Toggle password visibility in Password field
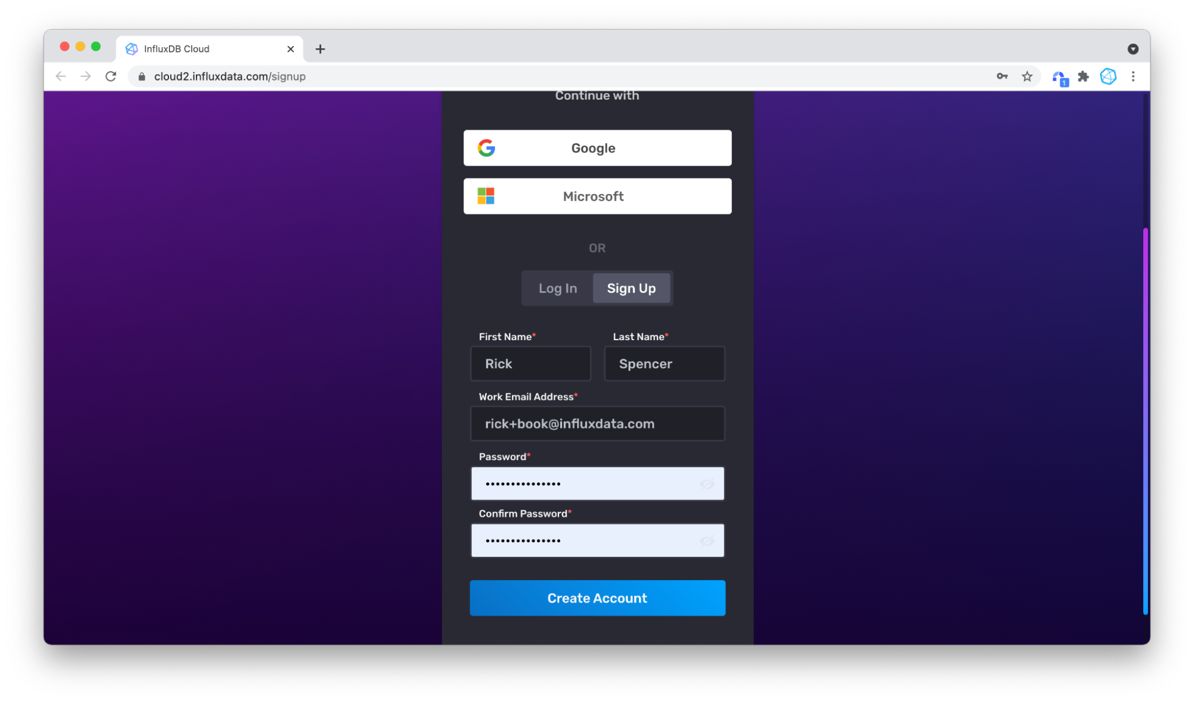This screenshot has height=703, width=1194. click(707, 484)
